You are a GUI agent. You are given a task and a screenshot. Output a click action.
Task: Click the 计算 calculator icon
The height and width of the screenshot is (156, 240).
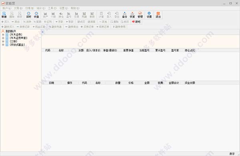pyautogui.click(x=101, y=15)
